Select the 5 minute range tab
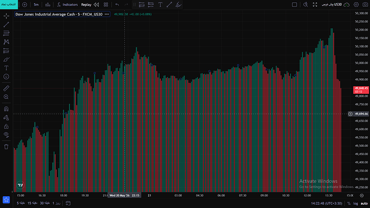 point(21,203)
